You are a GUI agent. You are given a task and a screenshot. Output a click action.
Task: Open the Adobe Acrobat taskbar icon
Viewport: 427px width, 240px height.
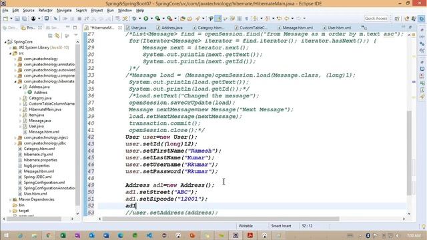pos(250,235)
